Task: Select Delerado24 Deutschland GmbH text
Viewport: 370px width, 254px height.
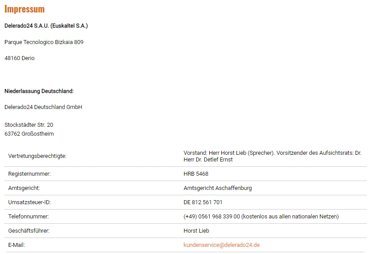Action: (x=43, y=107)
